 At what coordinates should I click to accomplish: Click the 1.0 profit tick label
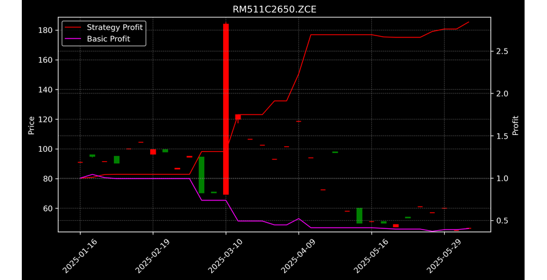point(502,179)
